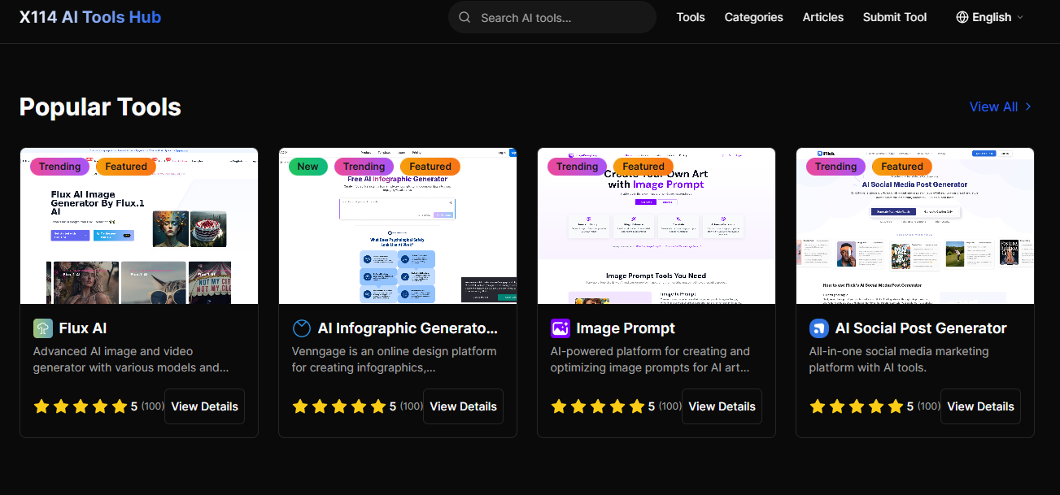Click the Featured badge on the Image Prompt card
This screenshot has height=495, width=1060.
(x=643, y=167)
